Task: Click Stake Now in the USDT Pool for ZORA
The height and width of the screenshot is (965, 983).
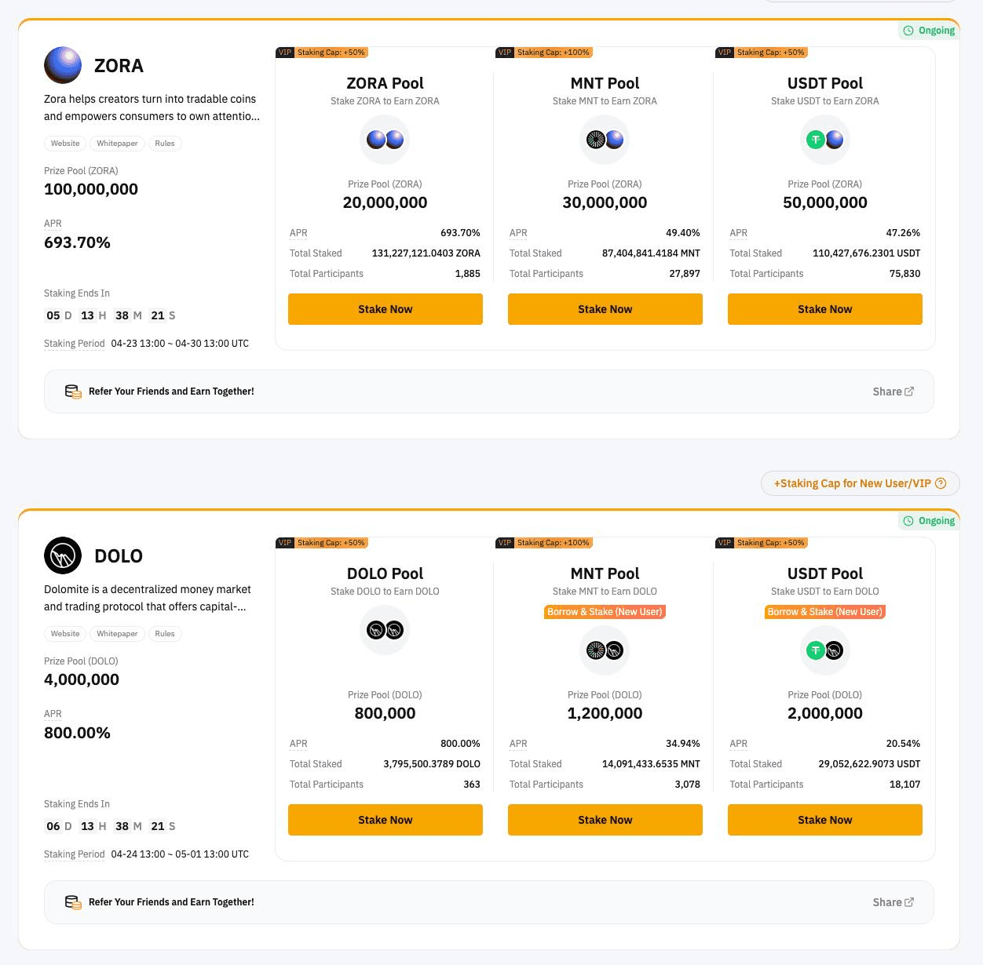Action: pyautogui.click(x=825, y=309)
